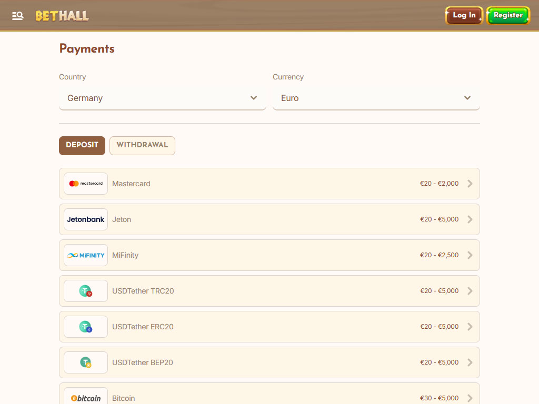Click the Mastercard payment label
The width and height of the screenshot is (539, 404).
131,184
